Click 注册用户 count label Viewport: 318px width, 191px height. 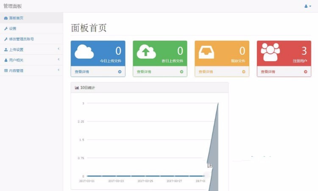[x=300, y=61]
